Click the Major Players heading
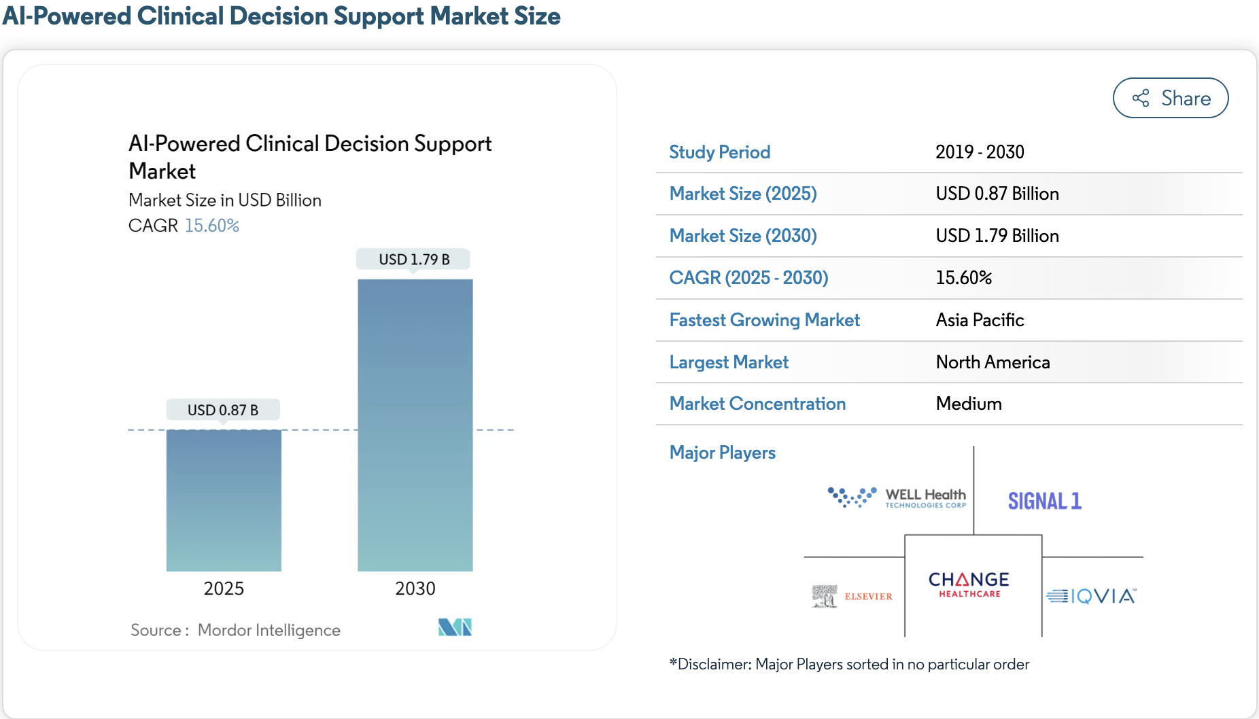Screen dimensions: 1259x719 coord(722,453)
